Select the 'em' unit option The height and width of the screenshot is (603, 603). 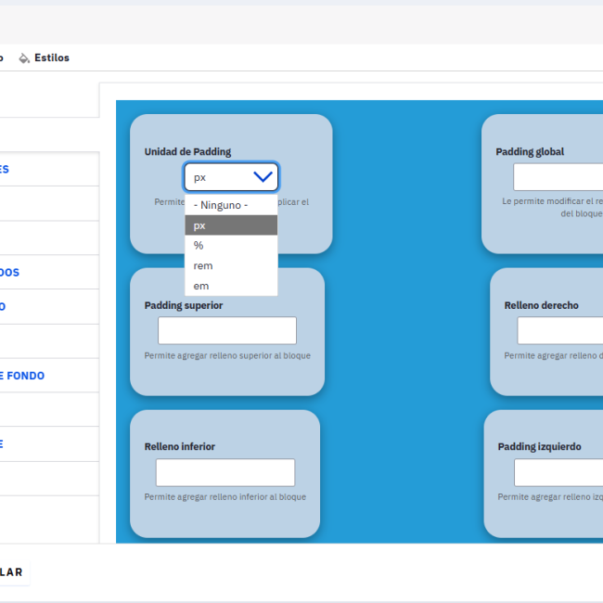[231, 286]
